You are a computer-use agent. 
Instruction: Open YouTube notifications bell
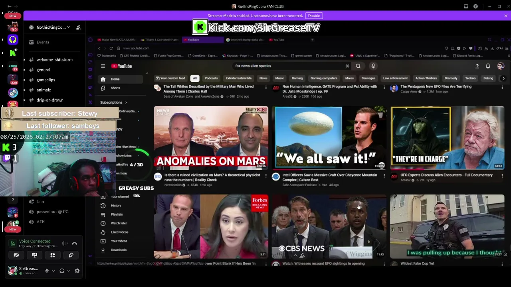point(488,66)
